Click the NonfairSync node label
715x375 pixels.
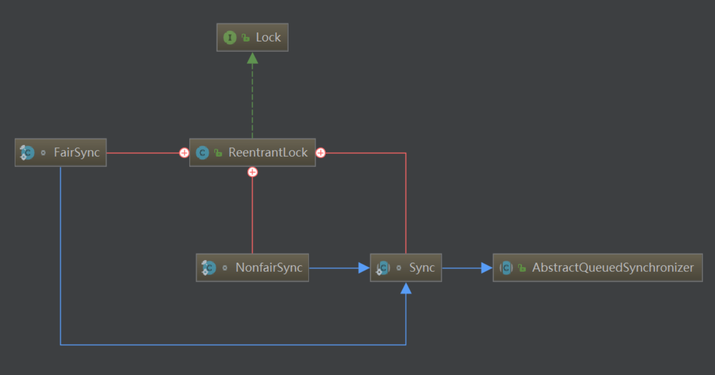point(269,267)
